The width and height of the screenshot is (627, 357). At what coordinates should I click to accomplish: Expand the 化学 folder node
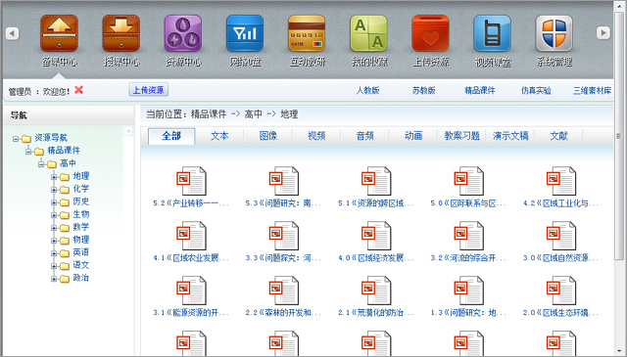(x=54, y=190)
